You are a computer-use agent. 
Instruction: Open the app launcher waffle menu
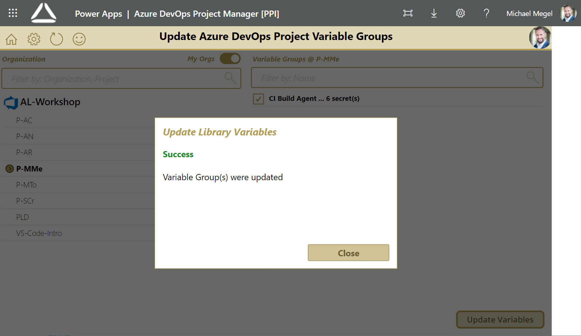click(13, 13)
